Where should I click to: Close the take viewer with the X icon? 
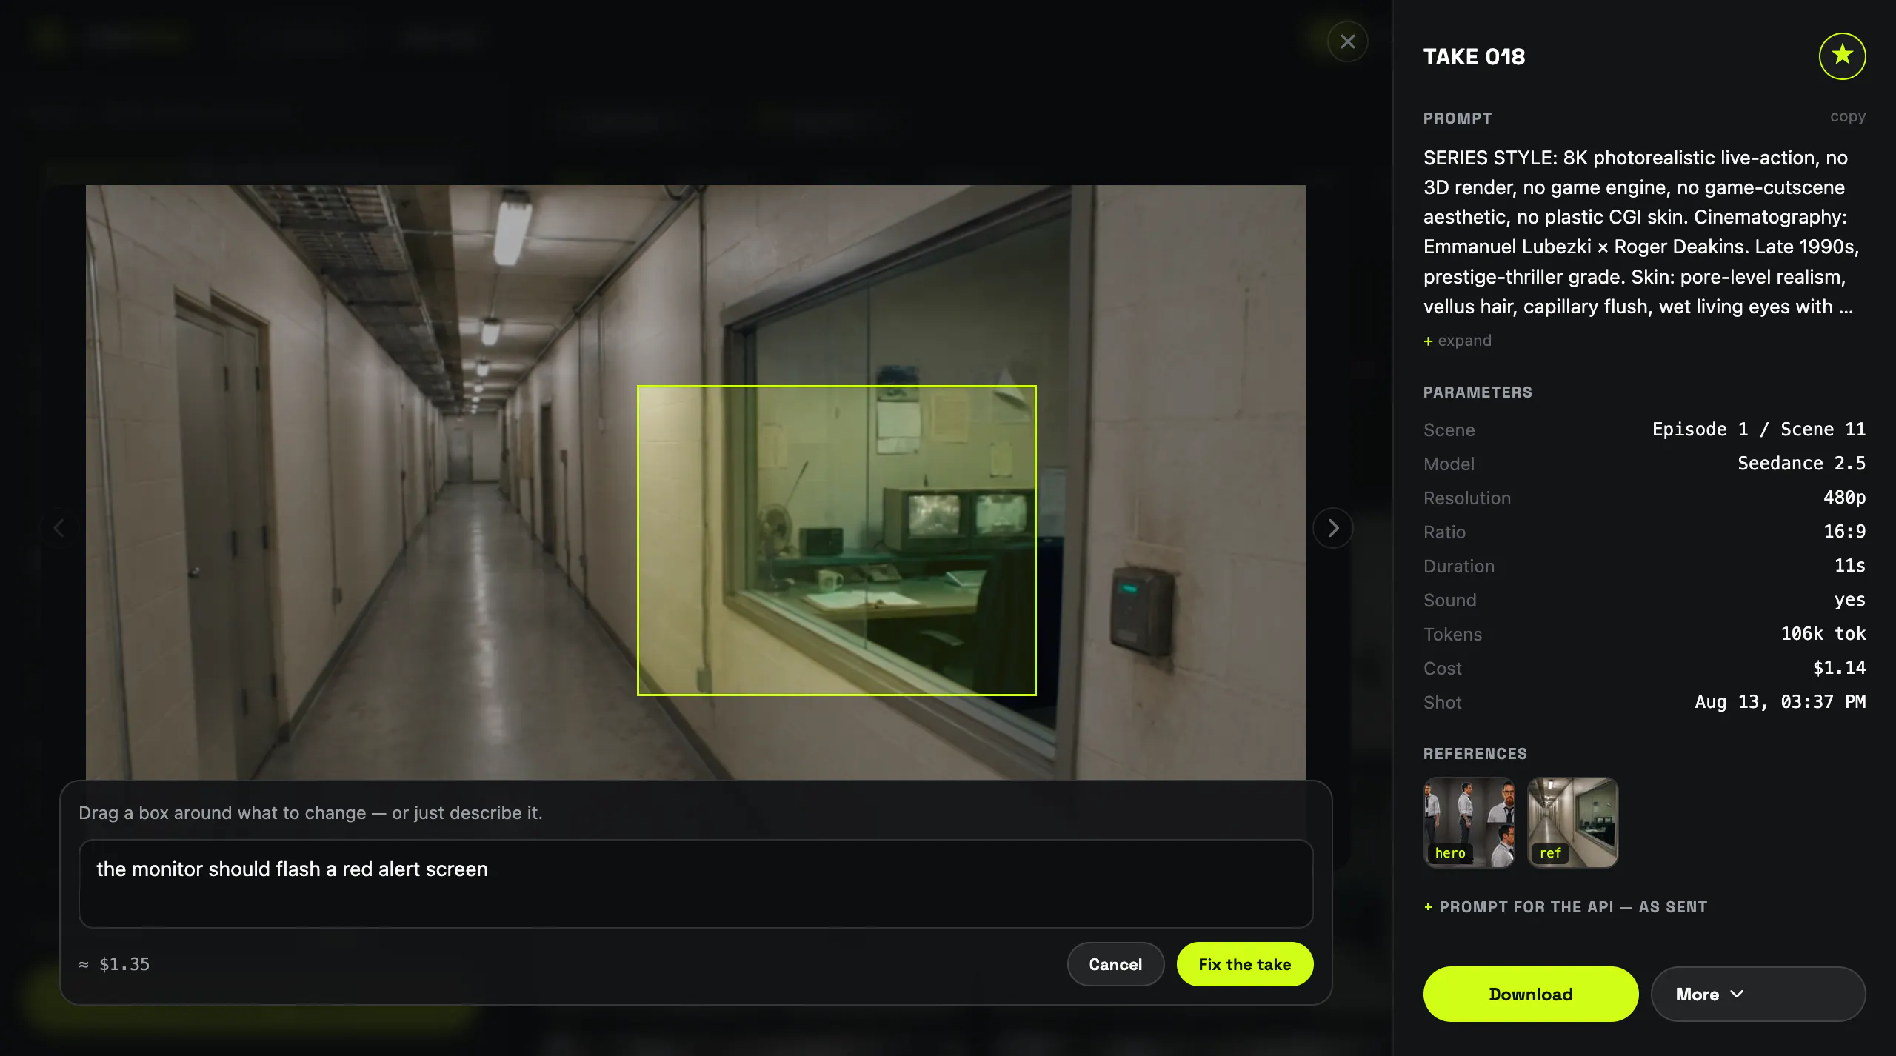1347,41
